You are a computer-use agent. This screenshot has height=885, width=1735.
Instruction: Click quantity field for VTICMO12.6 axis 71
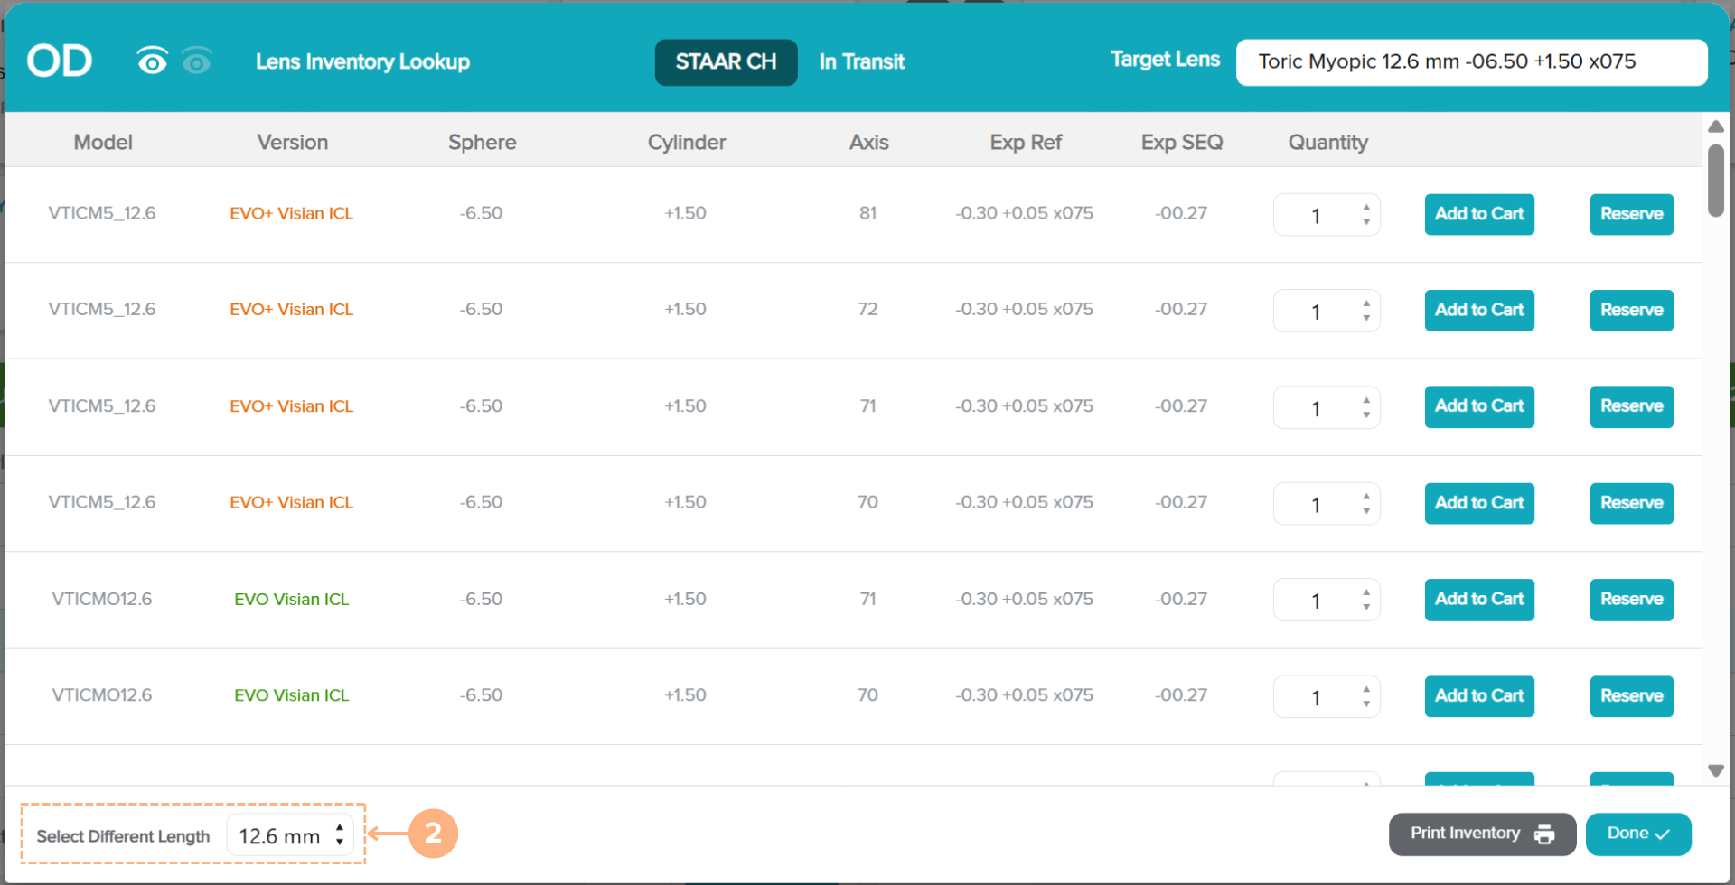[1316, 601]
